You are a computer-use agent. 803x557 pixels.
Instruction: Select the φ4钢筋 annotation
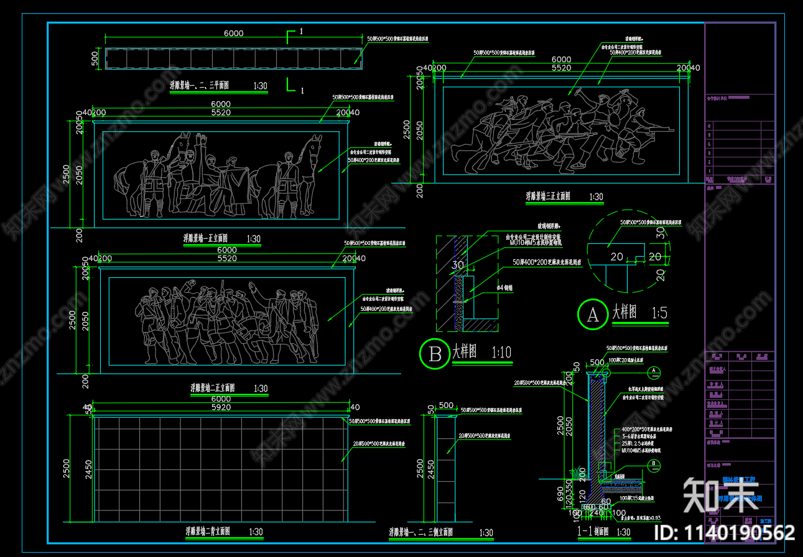pyautogui.click(x=505, y=288)
